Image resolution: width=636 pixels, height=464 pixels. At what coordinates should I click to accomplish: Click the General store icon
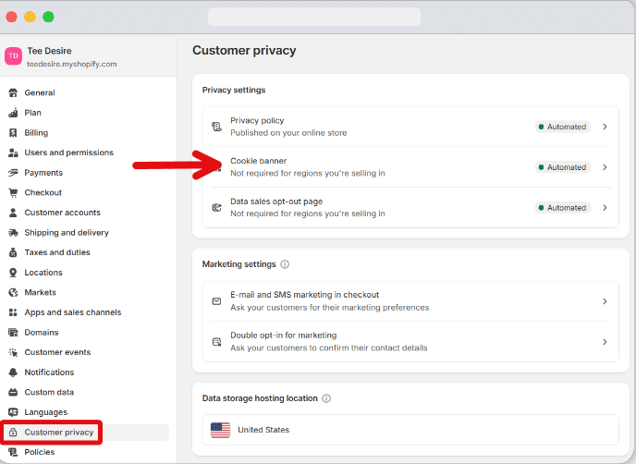click(13, 92)
